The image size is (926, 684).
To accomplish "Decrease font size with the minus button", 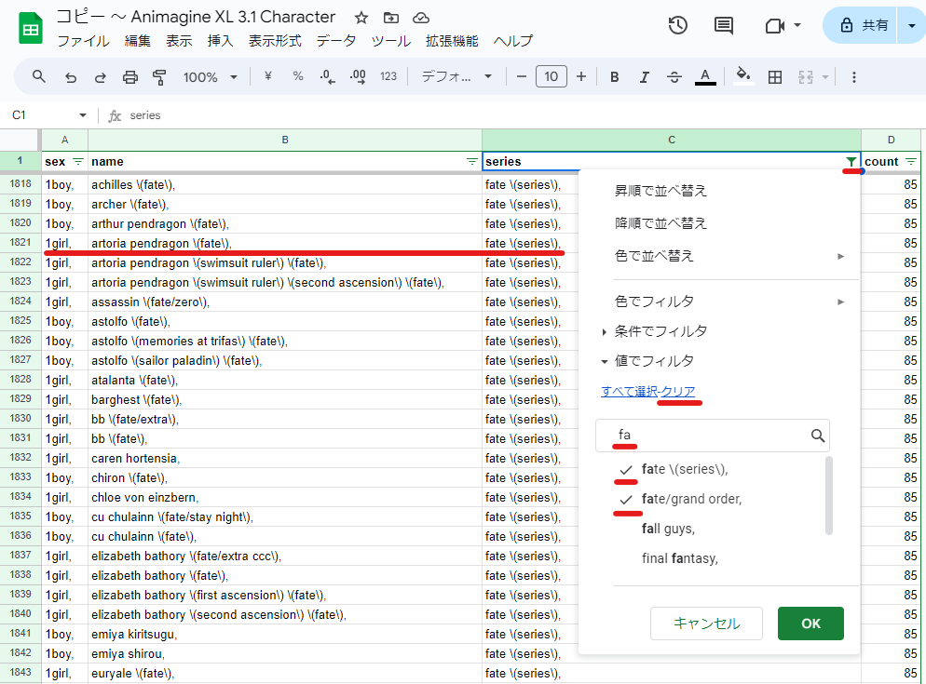I will (522, 76).
